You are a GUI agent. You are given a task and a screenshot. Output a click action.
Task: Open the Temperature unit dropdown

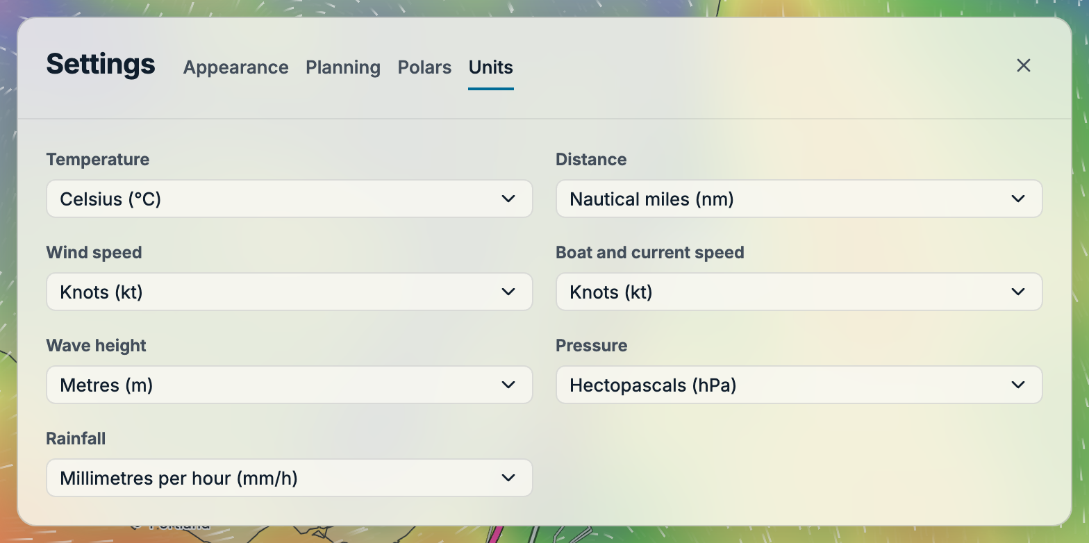coord(290,199)
